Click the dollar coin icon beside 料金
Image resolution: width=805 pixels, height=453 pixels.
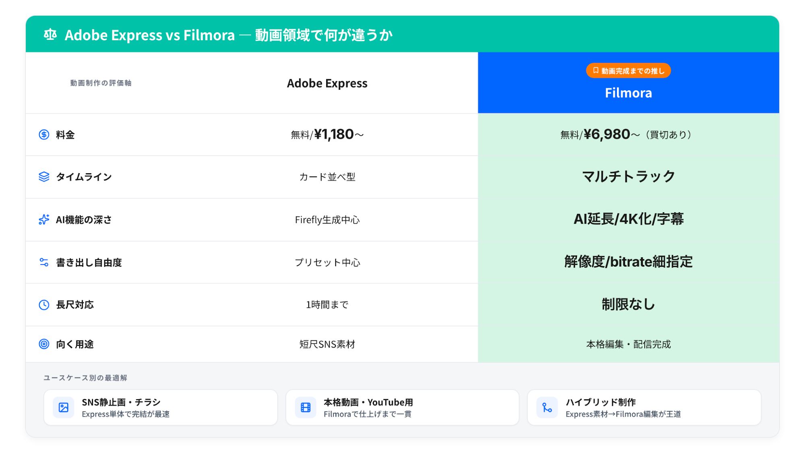click(44, 134)
